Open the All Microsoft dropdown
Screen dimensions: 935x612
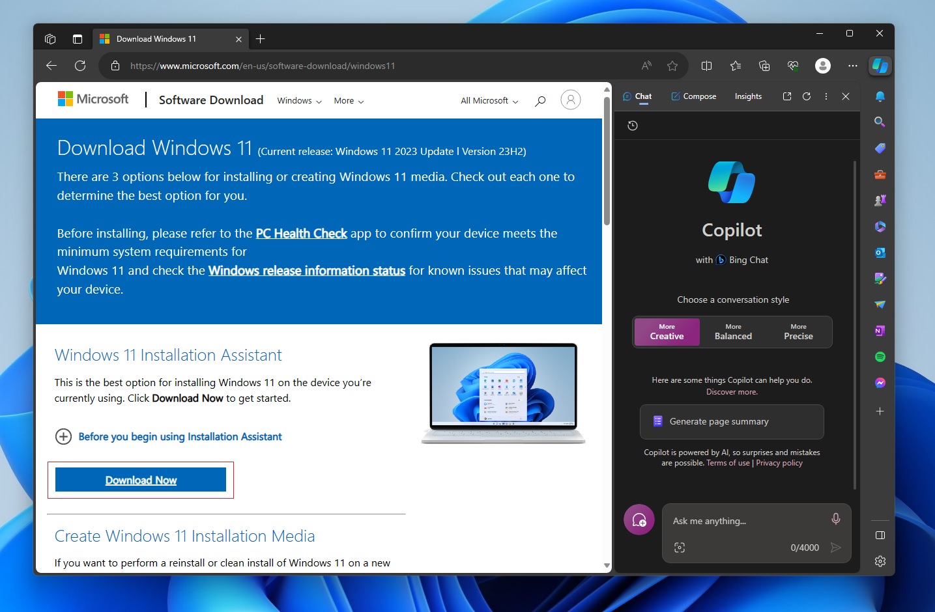[x=488, y=101]
